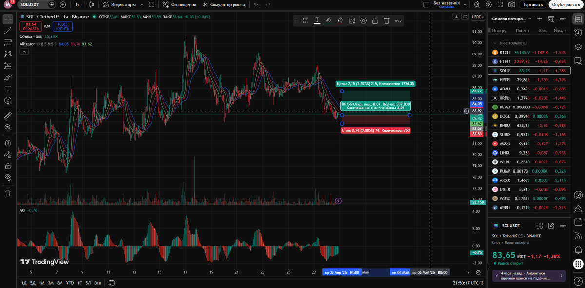The width and height of the screenshot is (585, 288).
Task: Open more options in floating drawing toolbar
Action: pos(398,20)
